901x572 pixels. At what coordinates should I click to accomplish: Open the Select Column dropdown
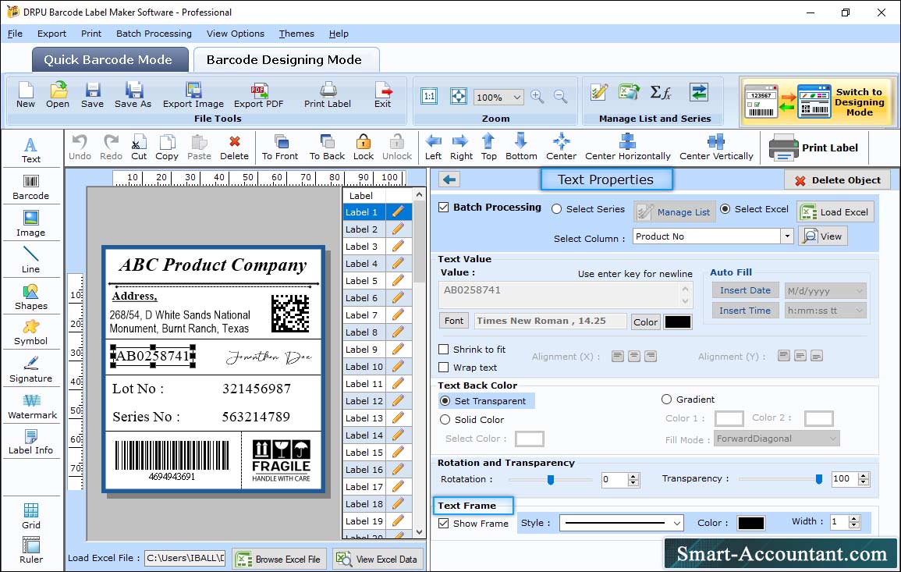[786, 236]
